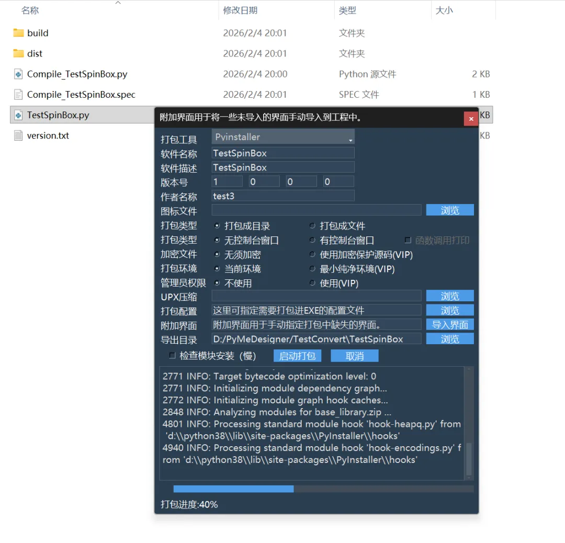Select 当前环境 radio option
The width and height of the screenshot is (565, 543).
click(x=217, y=269)
